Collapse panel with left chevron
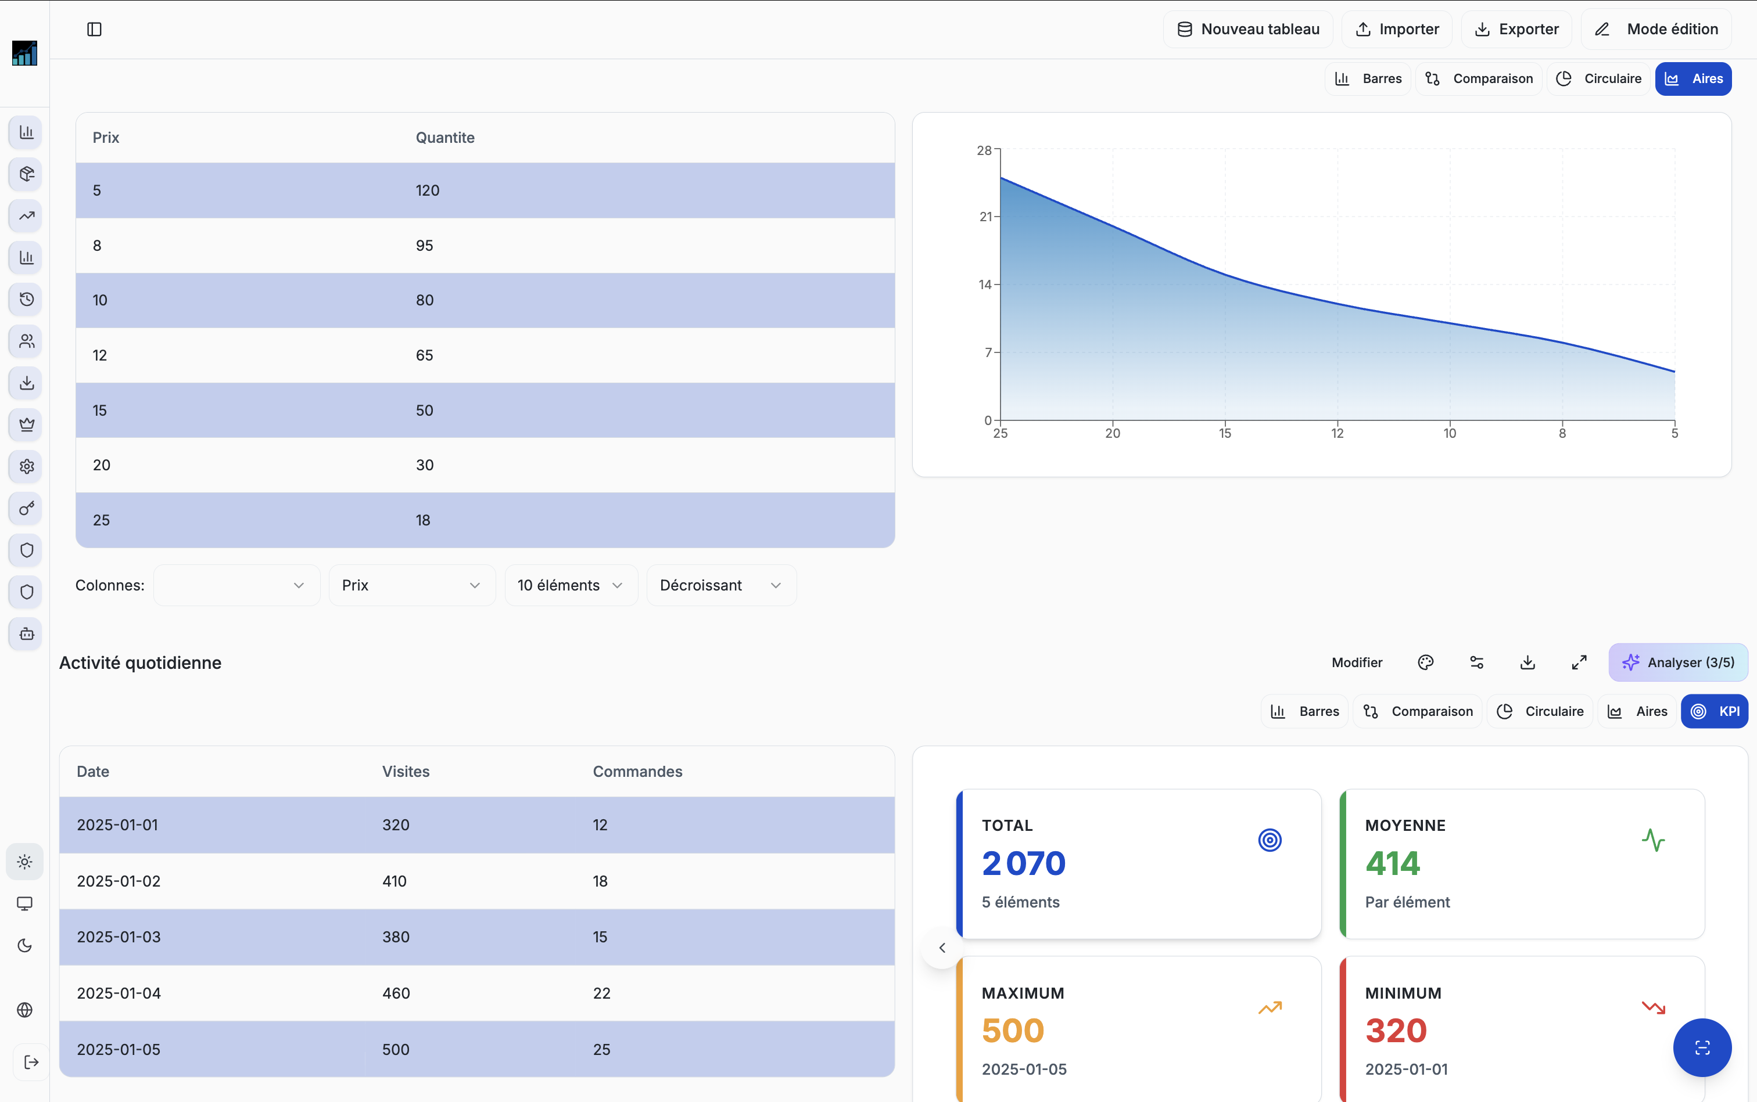Screen dimensions: 1757x1102 click(942, 948)
